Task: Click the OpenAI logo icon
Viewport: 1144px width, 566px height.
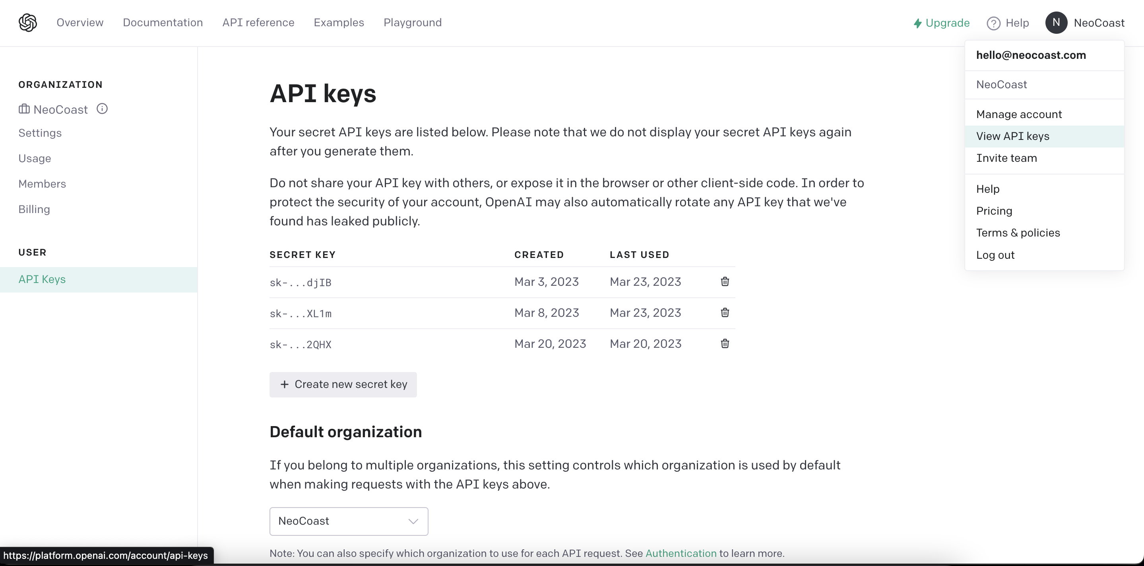Action: point(27,23)
